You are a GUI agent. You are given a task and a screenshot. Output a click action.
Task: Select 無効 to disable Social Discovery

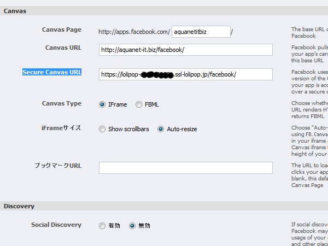pos(132,225)
